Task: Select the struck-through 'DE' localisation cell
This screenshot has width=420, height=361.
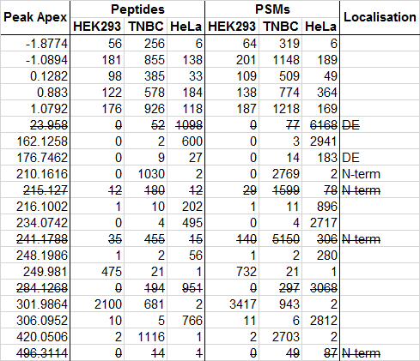Action: pyautogui.click(x=380, y=125)
